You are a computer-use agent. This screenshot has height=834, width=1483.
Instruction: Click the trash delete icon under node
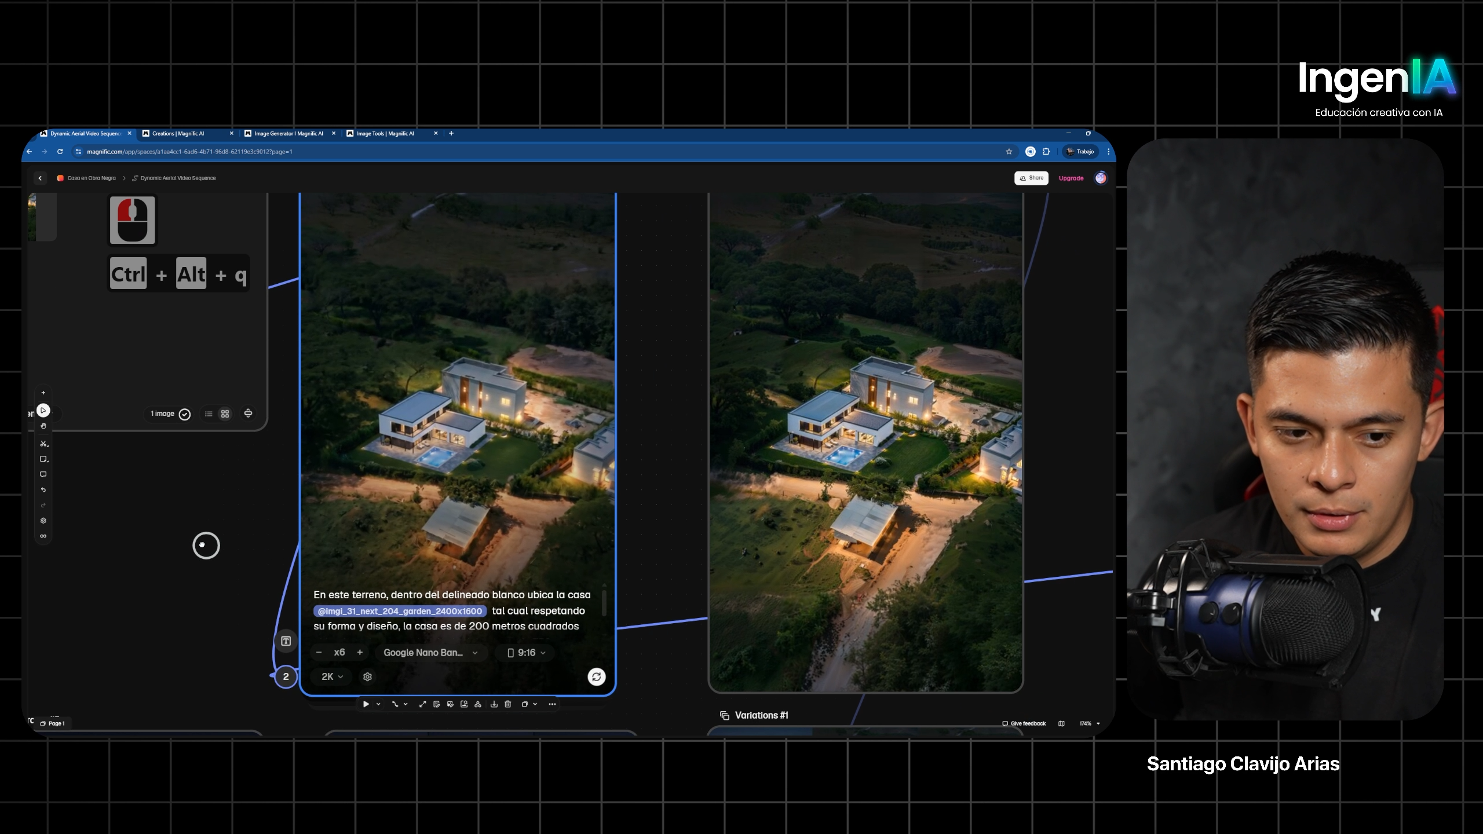[x=507, y=704]
